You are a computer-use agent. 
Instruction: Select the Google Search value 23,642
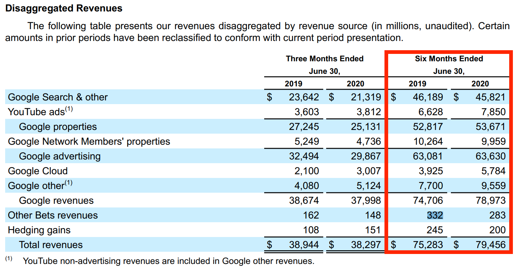pyautogui.click(x=304, y=97)
